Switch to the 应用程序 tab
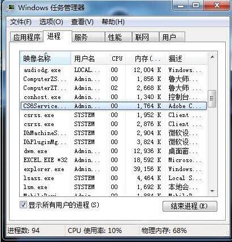 point(27,37)
